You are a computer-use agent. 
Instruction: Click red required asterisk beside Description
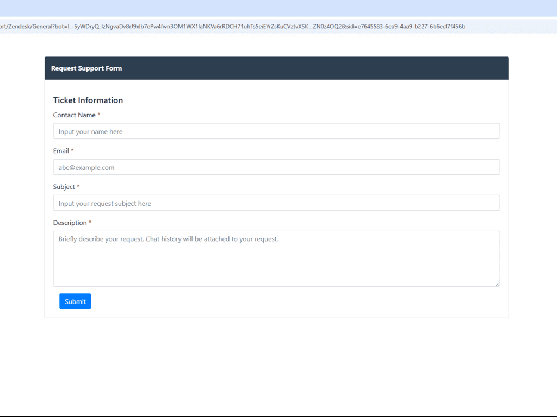click(x=90, y=223)
